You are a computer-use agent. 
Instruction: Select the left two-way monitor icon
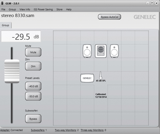coord(87,51)
